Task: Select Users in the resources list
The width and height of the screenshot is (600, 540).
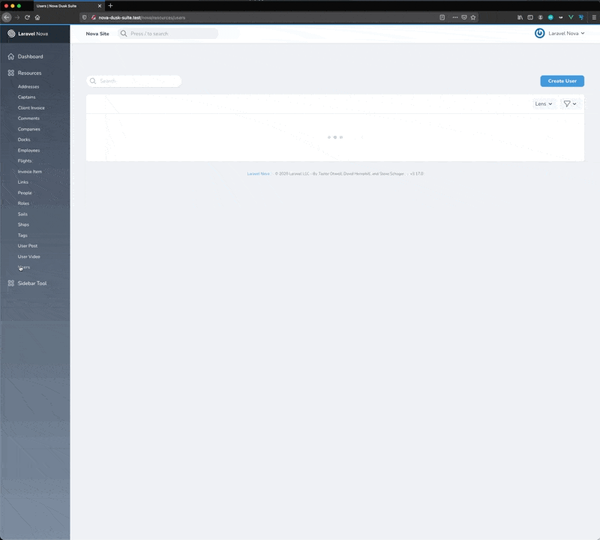Action: (24, 267)
